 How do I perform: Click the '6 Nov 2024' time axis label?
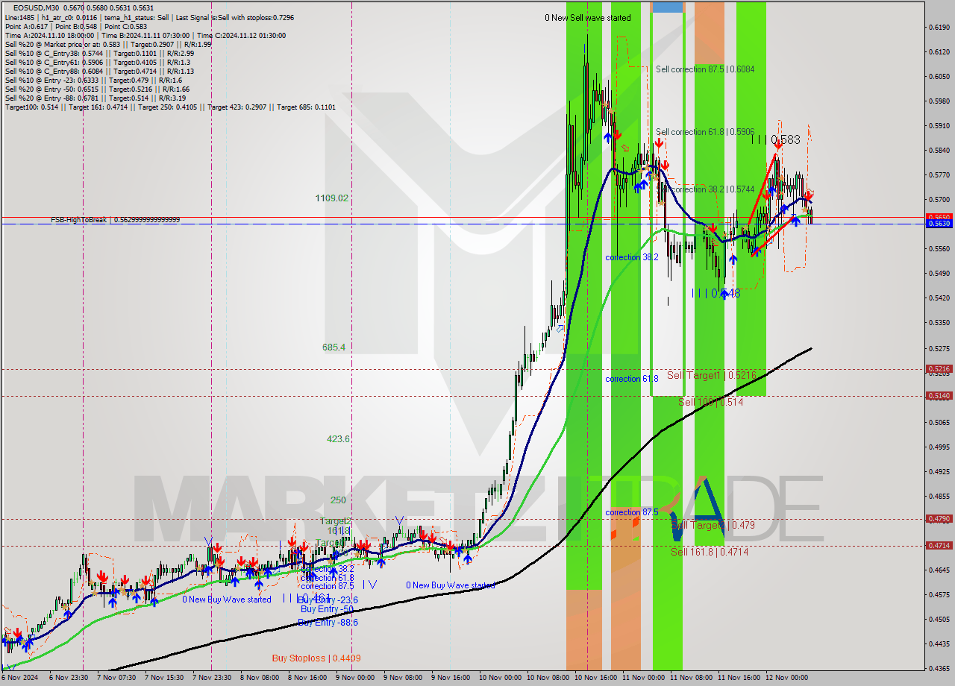(x=20, y=678)
